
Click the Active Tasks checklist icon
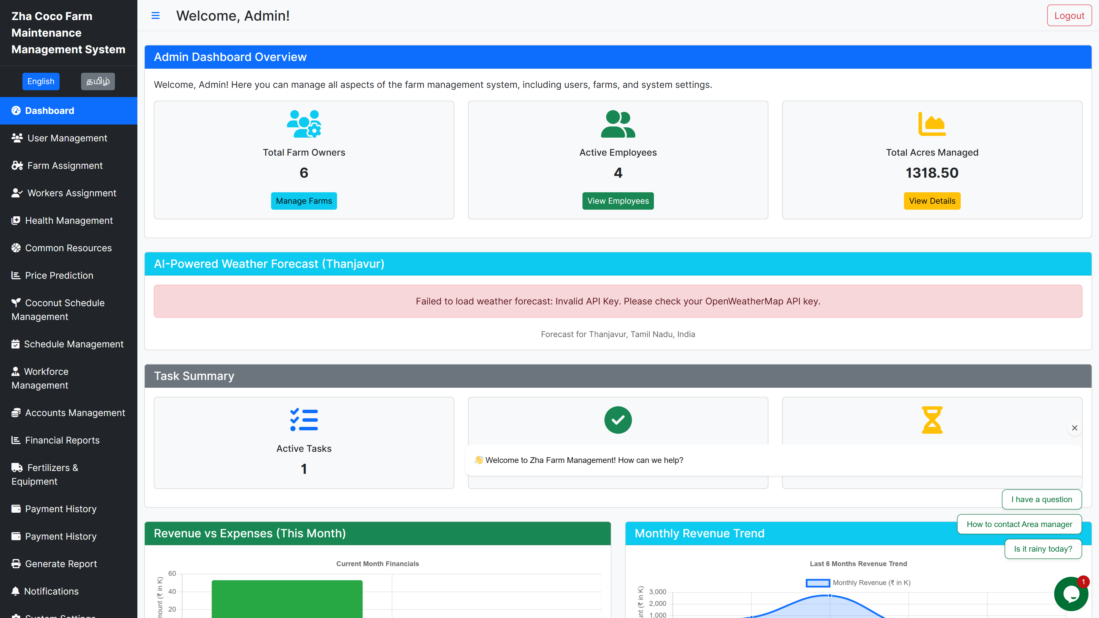[x=304, y=420]
